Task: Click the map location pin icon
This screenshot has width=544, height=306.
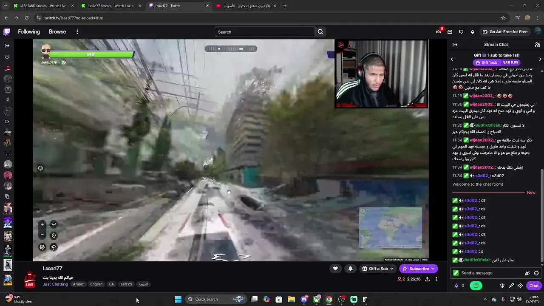Action: pos(54,236)
